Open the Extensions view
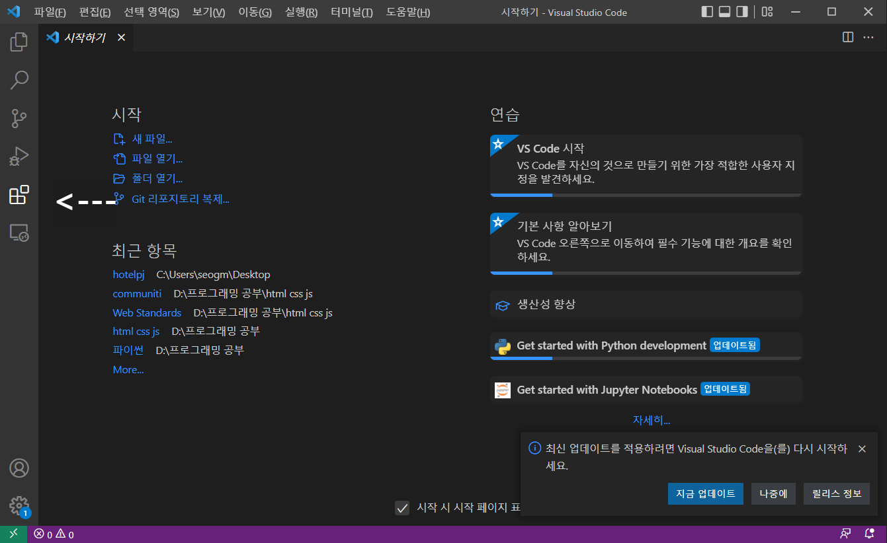The height and width of the screenshot is (543, 887). (x=19, y=195)
